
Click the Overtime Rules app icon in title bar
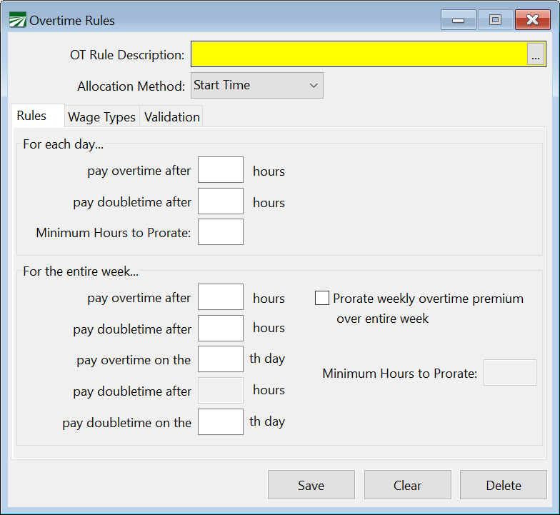(17, 21)
